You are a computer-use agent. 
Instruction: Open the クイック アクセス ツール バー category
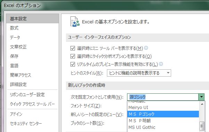click(x=33, y=104)
